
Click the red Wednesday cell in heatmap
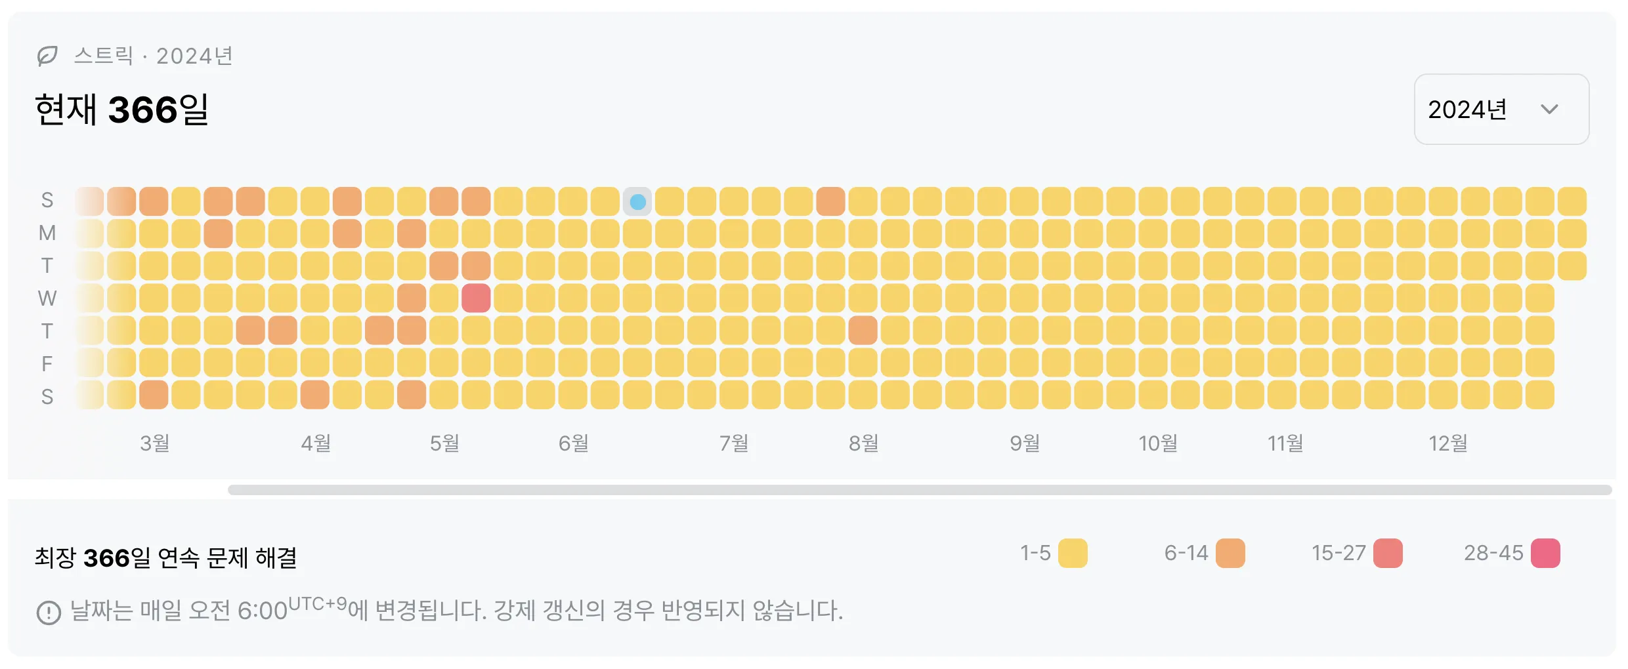click(x=476, y=298)
